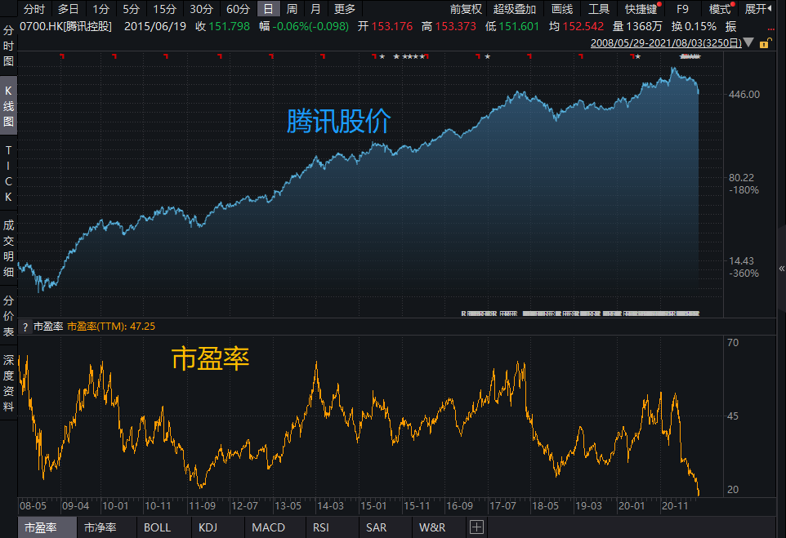Click the 市盈率 indicator name label beside help icon
Screen dimensions: 786x538
coord(48,327)
